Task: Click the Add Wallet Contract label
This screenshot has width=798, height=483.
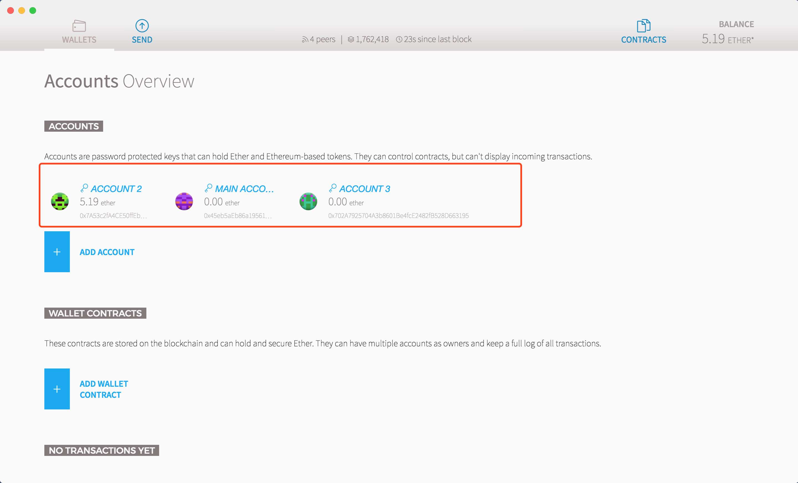Action: [104, 389]
